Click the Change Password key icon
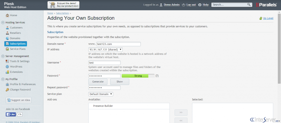 click(x=7, y=90)
